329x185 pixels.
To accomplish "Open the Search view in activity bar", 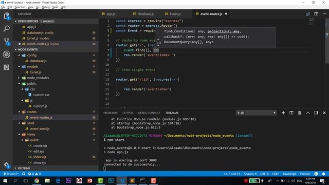I will click(x=6, y=29).
